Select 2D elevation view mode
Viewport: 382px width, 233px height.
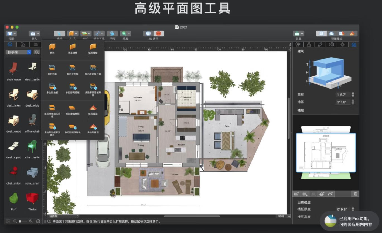pyautogui.click(x=332, y=33)
